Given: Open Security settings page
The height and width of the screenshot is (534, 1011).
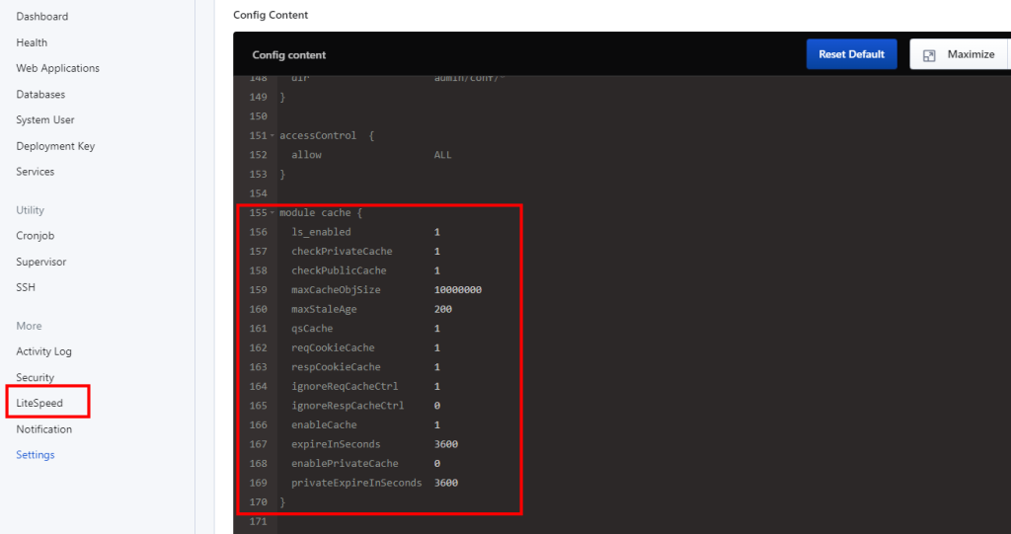Looking at the screenshot, I should click(35, 377).
